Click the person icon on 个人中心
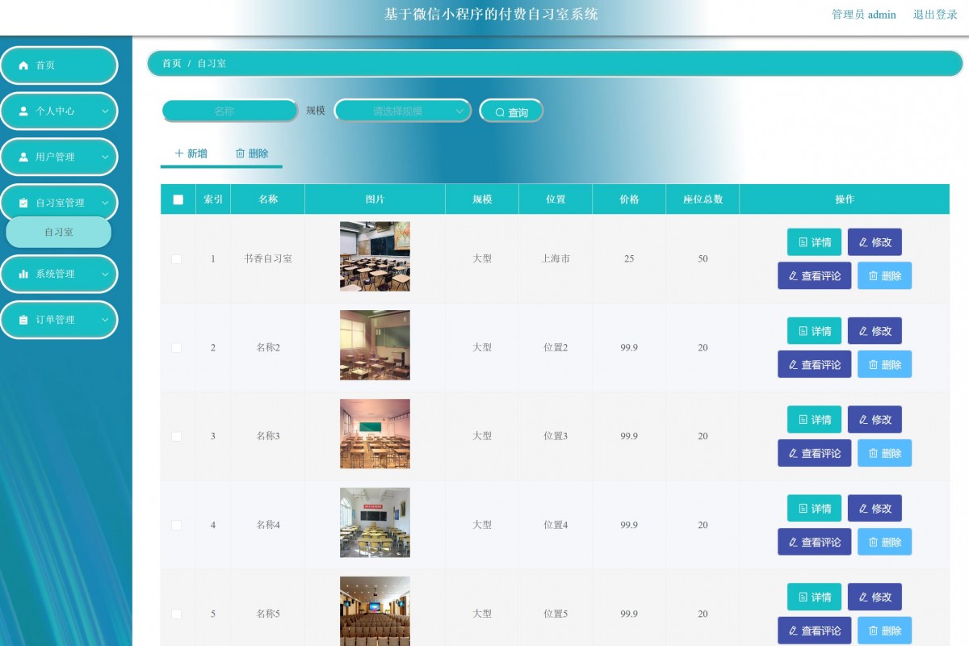 [23, 111]
